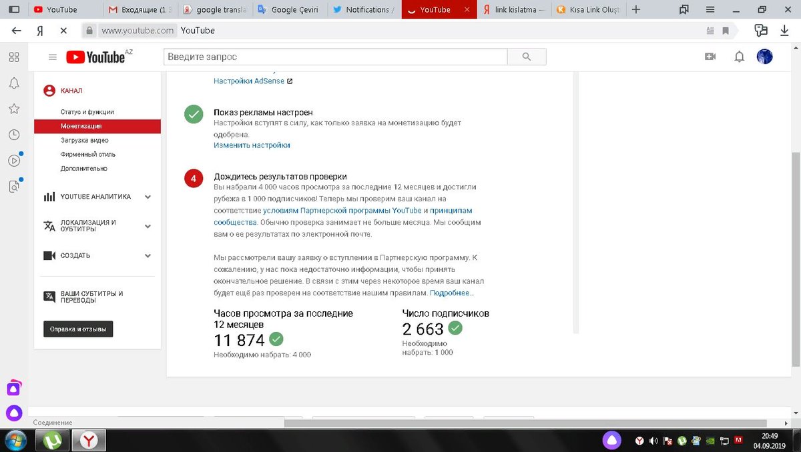Open Windows Start menu
Viewport: 801px width, 452px height.
[x=16, y=440]
